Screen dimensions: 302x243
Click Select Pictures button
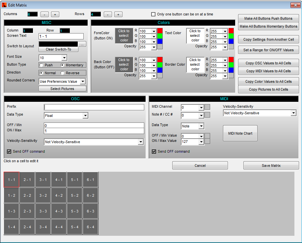click(62, 89)
